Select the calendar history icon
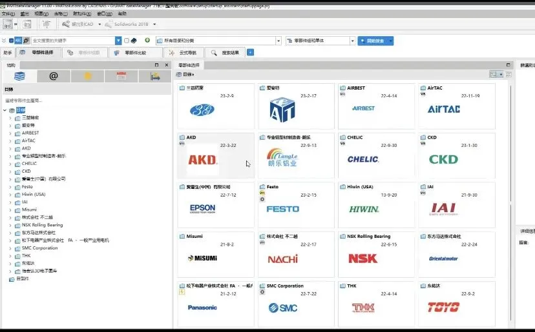This screenshot has height=332, width=535. (121, 76)
